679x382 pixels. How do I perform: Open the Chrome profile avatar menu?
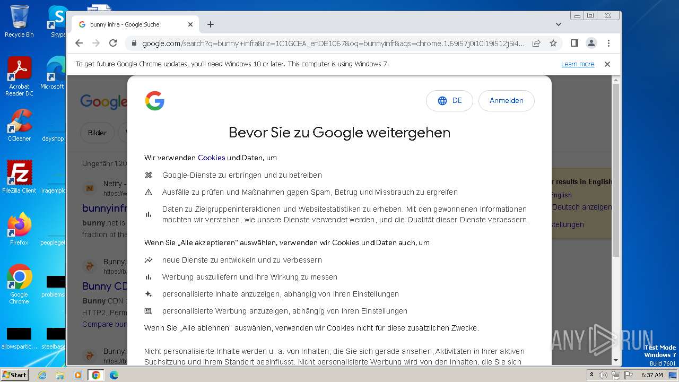[591, 43]
